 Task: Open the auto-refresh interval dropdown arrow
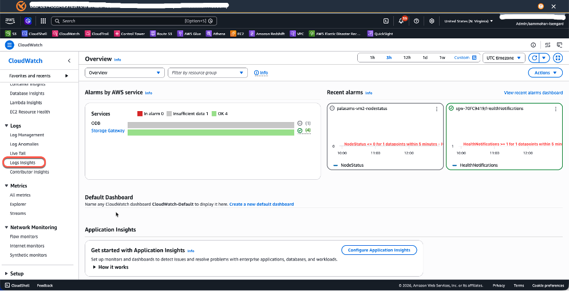pyautogui.click(x=544, y=58)
